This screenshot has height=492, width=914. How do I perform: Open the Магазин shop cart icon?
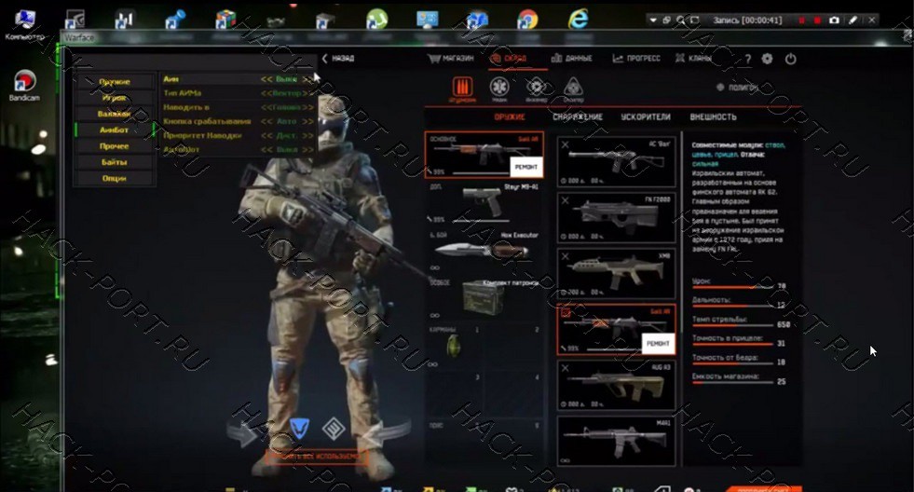[x=433, y=59]
